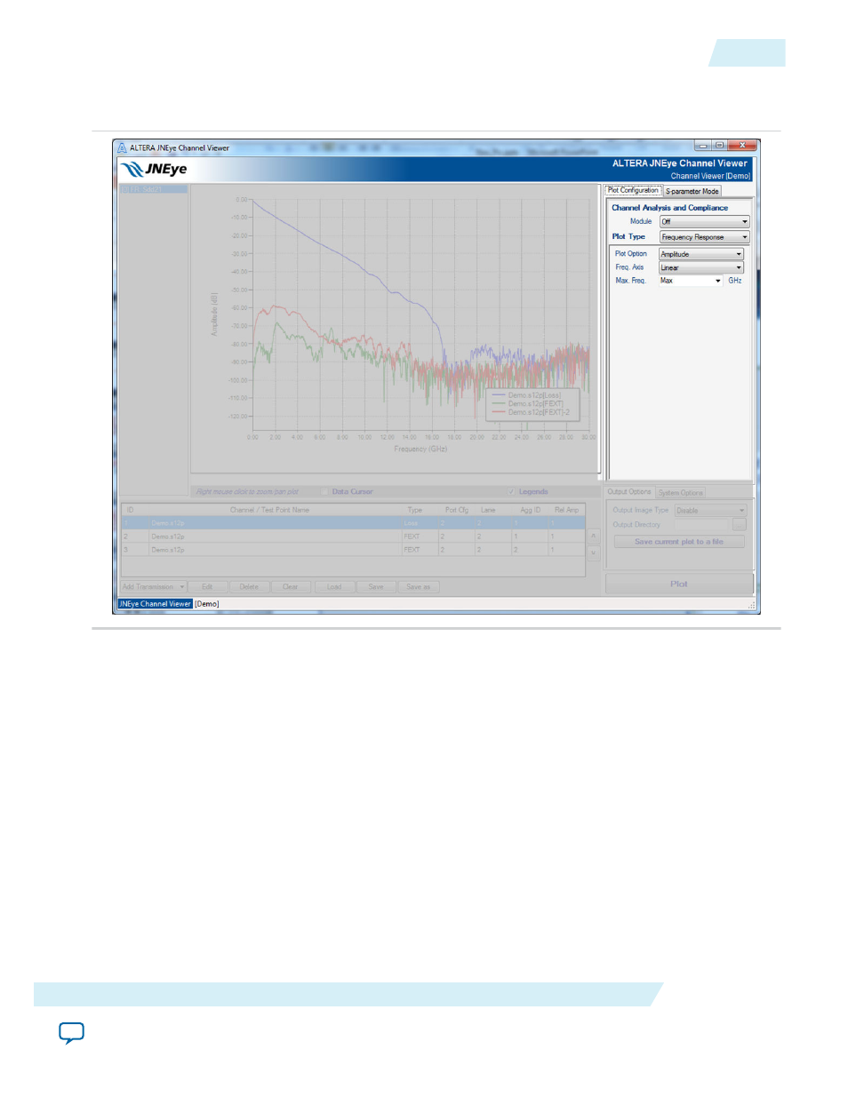Viewport: 848px width, 1097px height.
Task: Click the Frequency (GHz) axis label
Action: click(420, 449)
